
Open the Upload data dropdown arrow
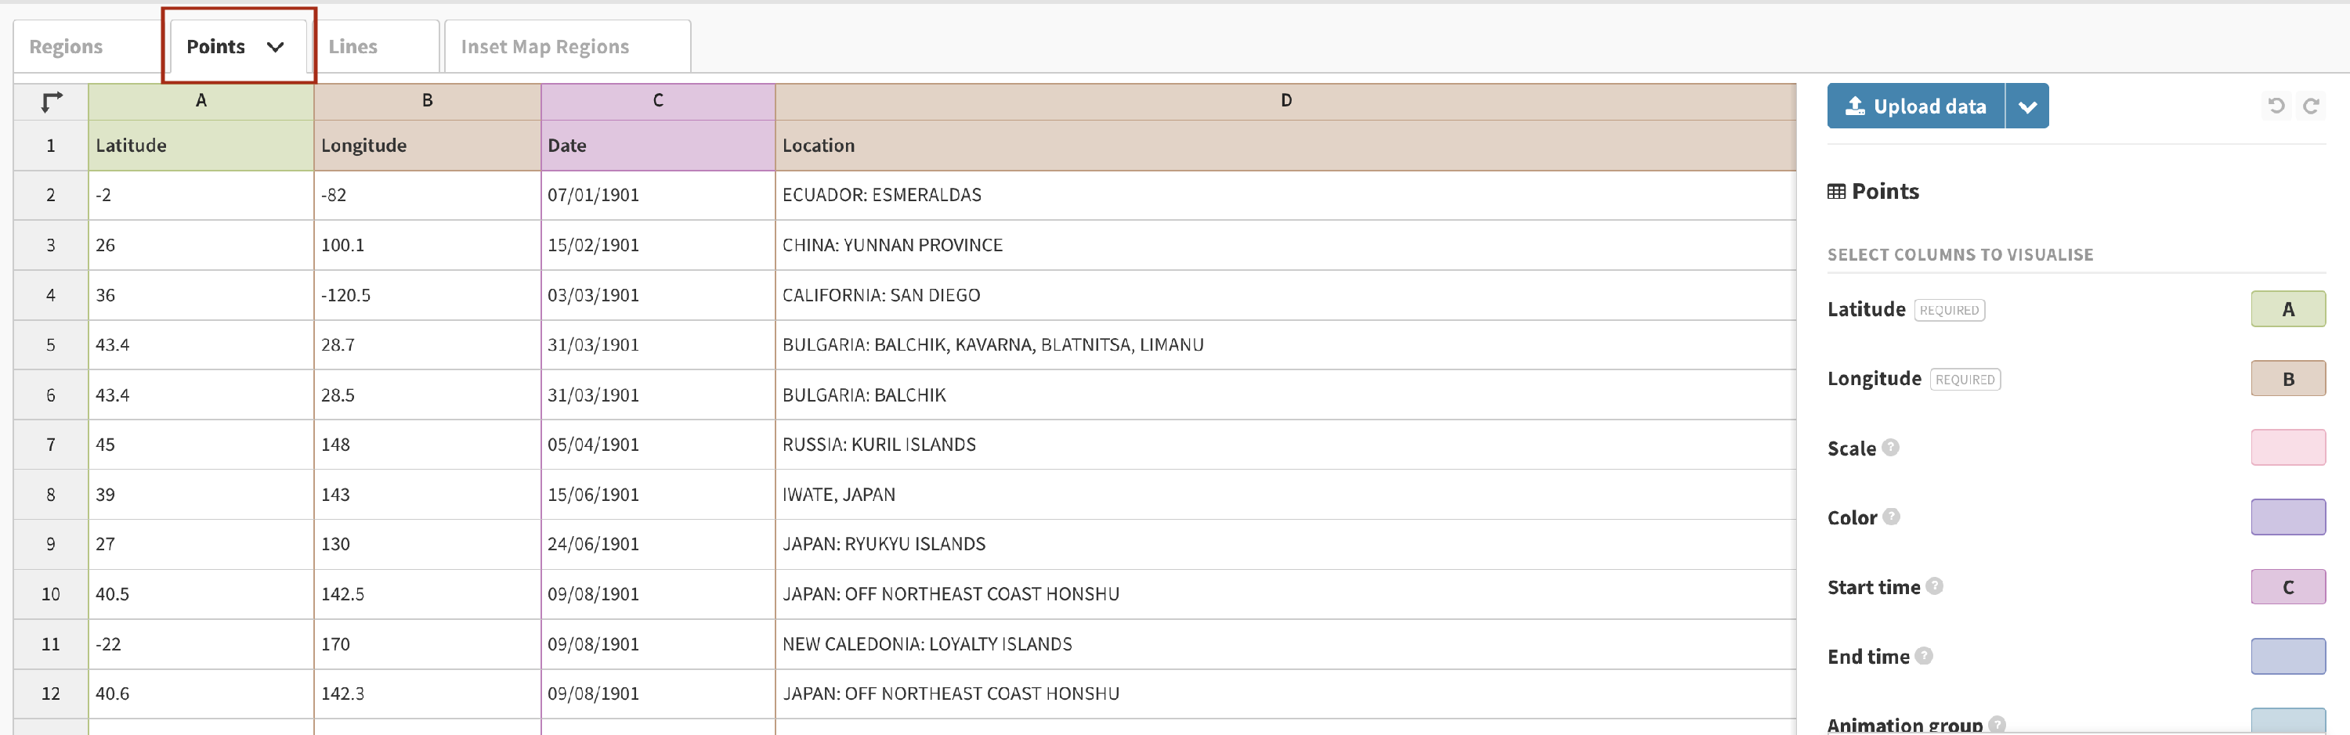[2027, 106]
